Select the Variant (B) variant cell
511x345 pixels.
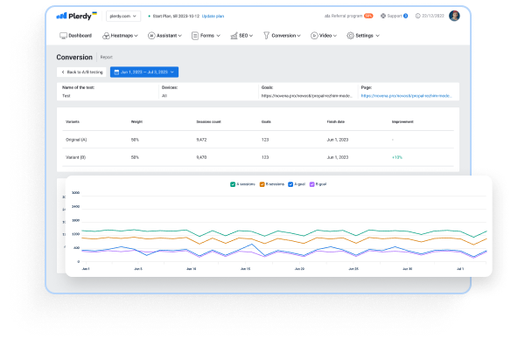(75, 157)
